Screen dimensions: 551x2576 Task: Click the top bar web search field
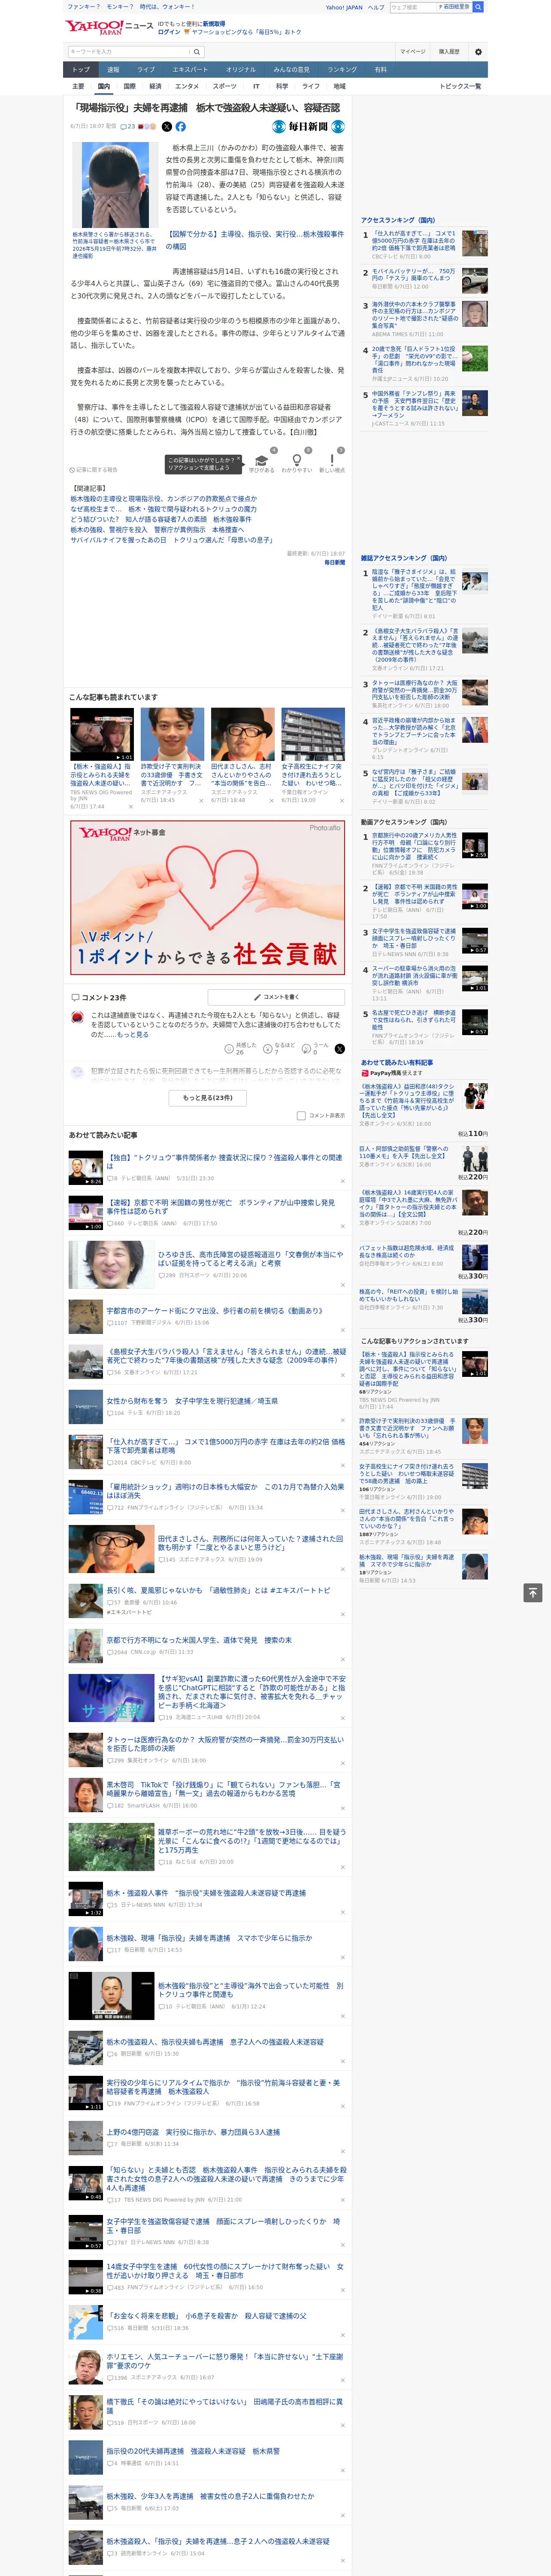(x=413, y=7)
